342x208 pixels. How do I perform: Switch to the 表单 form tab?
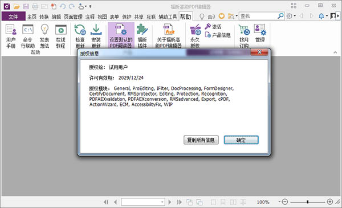[115, 17]
